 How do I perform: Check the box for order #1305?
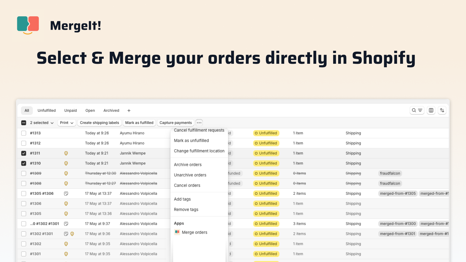pos(24,214)
